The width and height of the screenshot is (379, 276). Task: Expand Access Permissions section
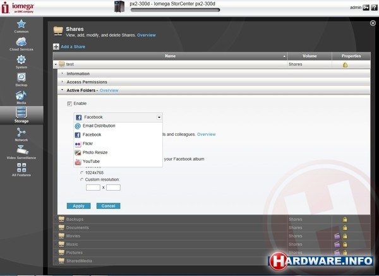click(x=63, y=82)
